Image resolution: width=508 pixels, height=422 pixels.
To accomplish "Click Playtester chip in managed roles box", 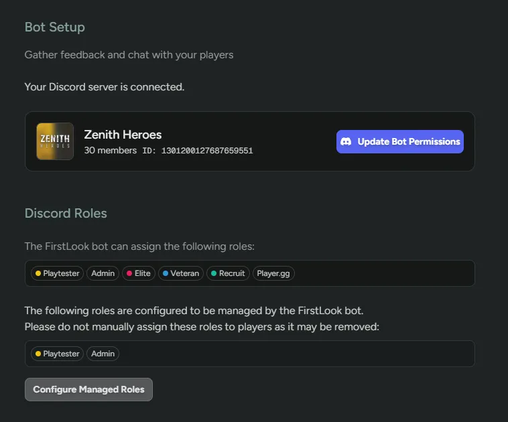I will coord(58,354).
